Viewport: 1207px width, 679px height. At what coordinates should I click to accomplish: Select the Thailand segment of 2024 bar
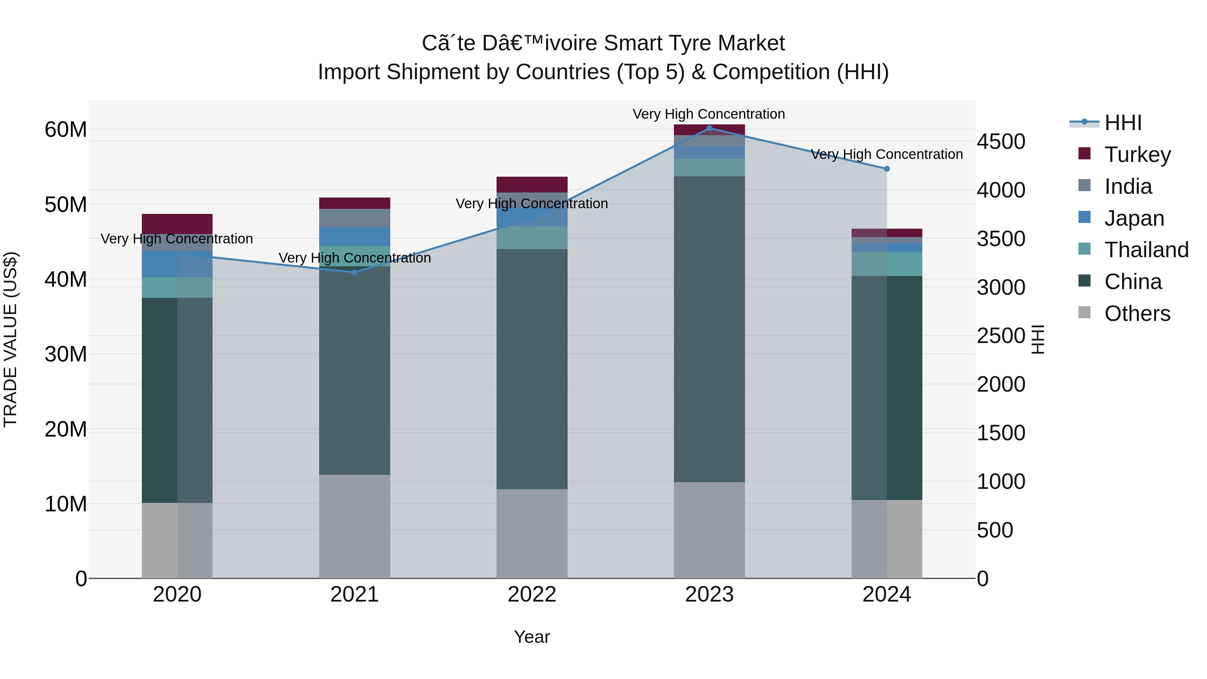[887, 264]
